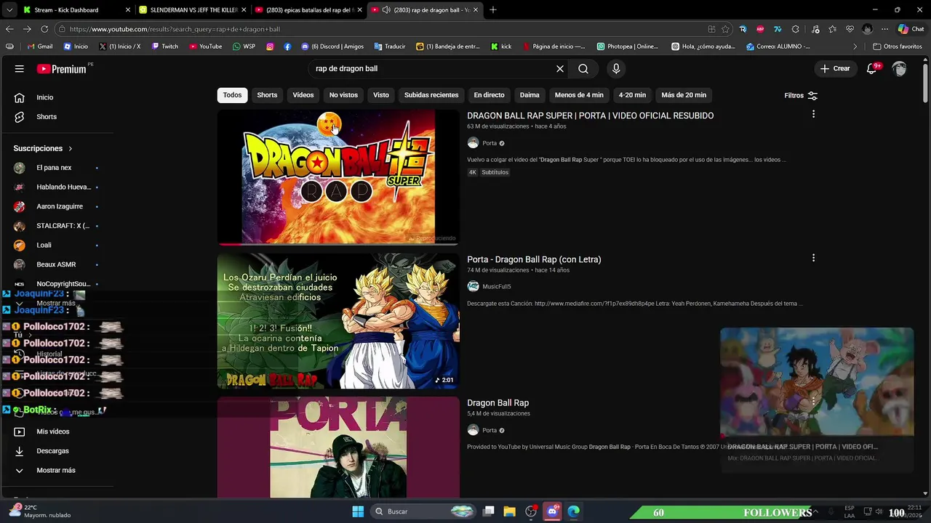Screen dimensions: 931x523
Task: Open File Explorer from the taskbar
Action: click(x=510, y=511)
